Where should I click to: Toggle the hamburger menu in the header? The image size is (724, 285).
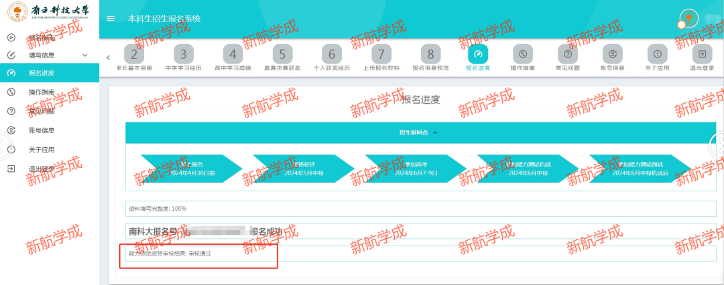pos(111,19)
